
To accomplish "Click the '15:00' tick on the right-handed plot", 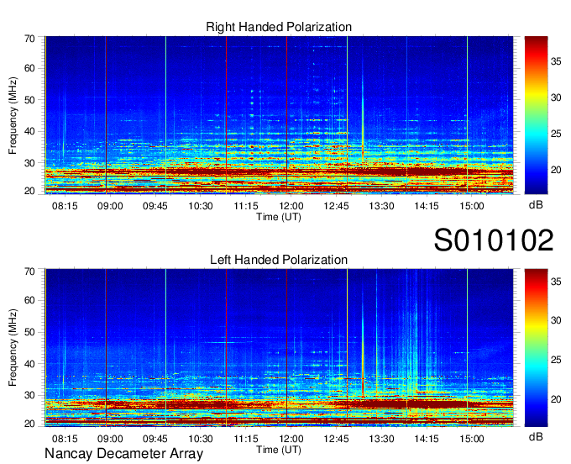I will click(x=472, y=206).
